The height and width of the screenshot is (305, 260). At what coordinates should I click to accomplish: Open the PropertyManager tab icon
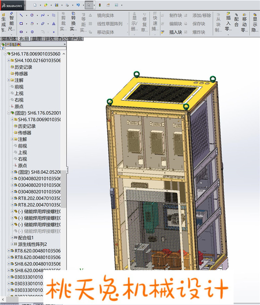[x=8, y=44]
